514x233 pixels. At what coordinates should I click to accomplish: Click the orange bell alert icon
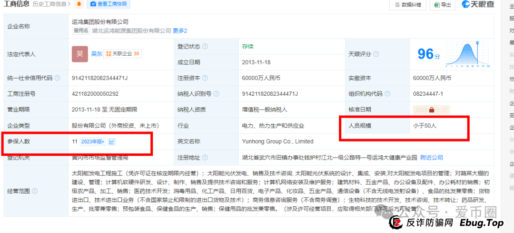79,4
